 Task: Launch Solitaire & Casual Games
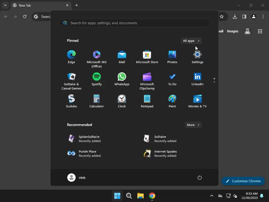(71, 81)
